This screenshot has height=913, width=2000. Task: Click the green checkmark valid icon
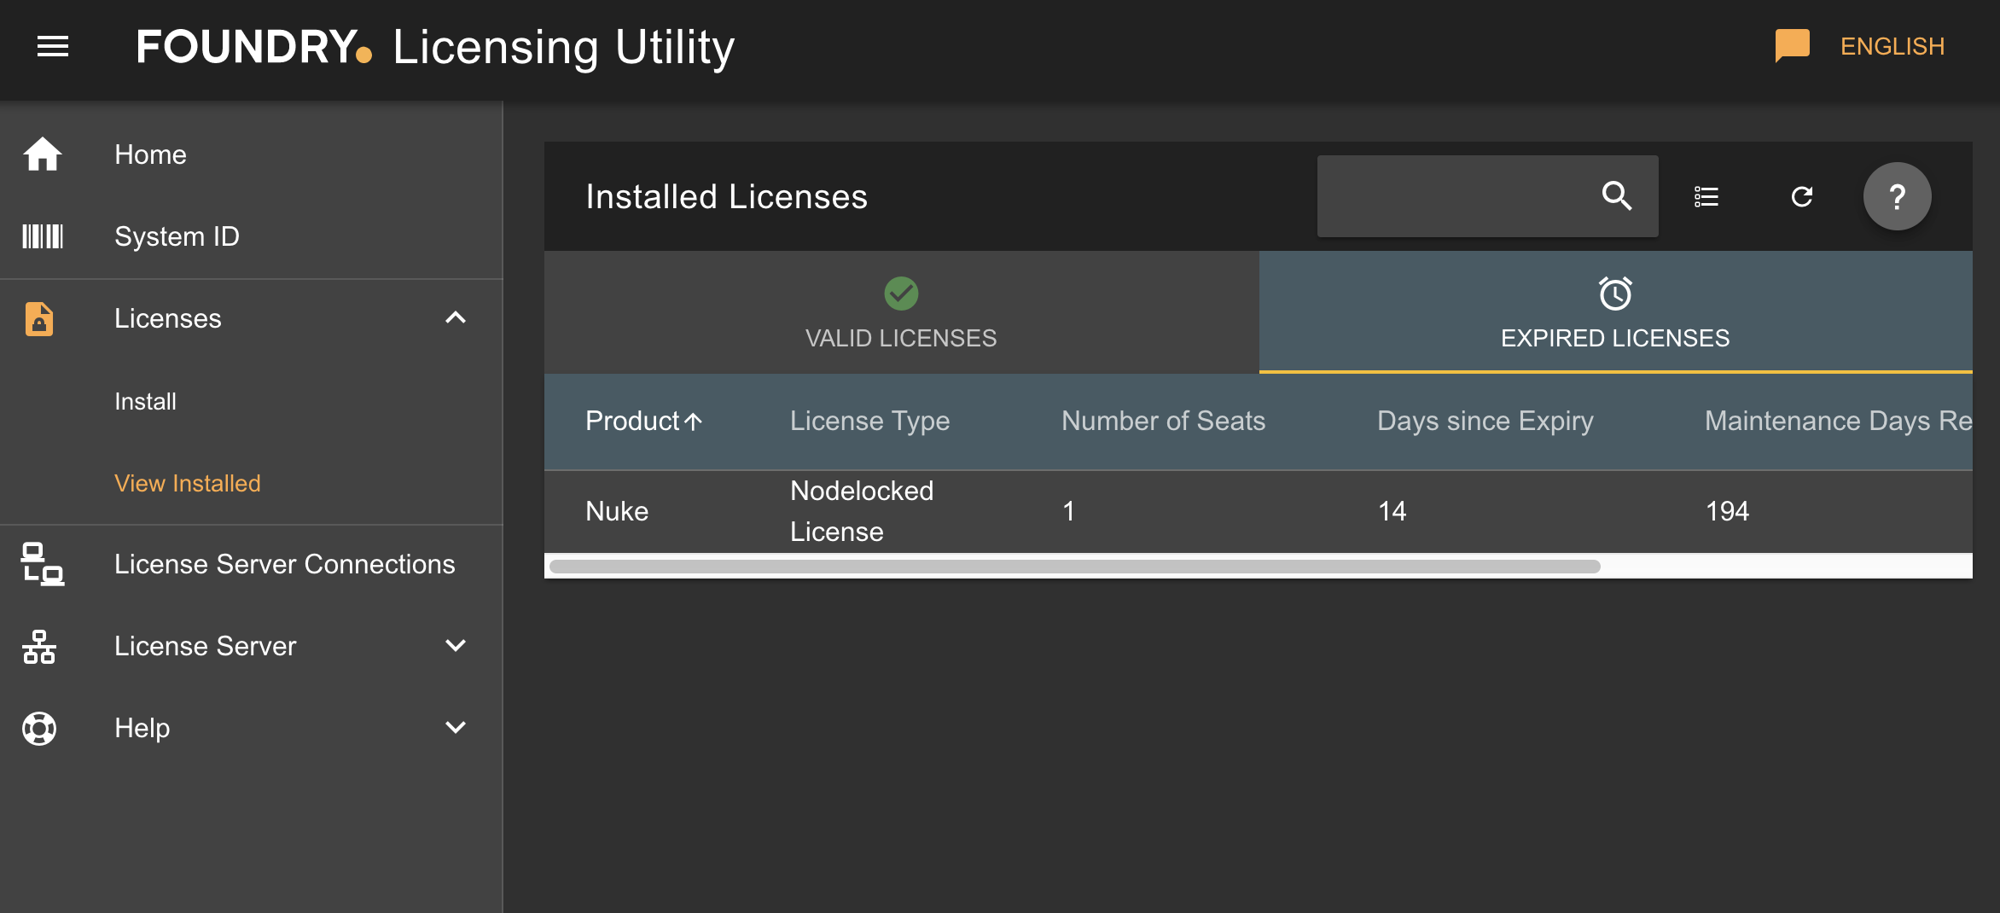(901, 294)
